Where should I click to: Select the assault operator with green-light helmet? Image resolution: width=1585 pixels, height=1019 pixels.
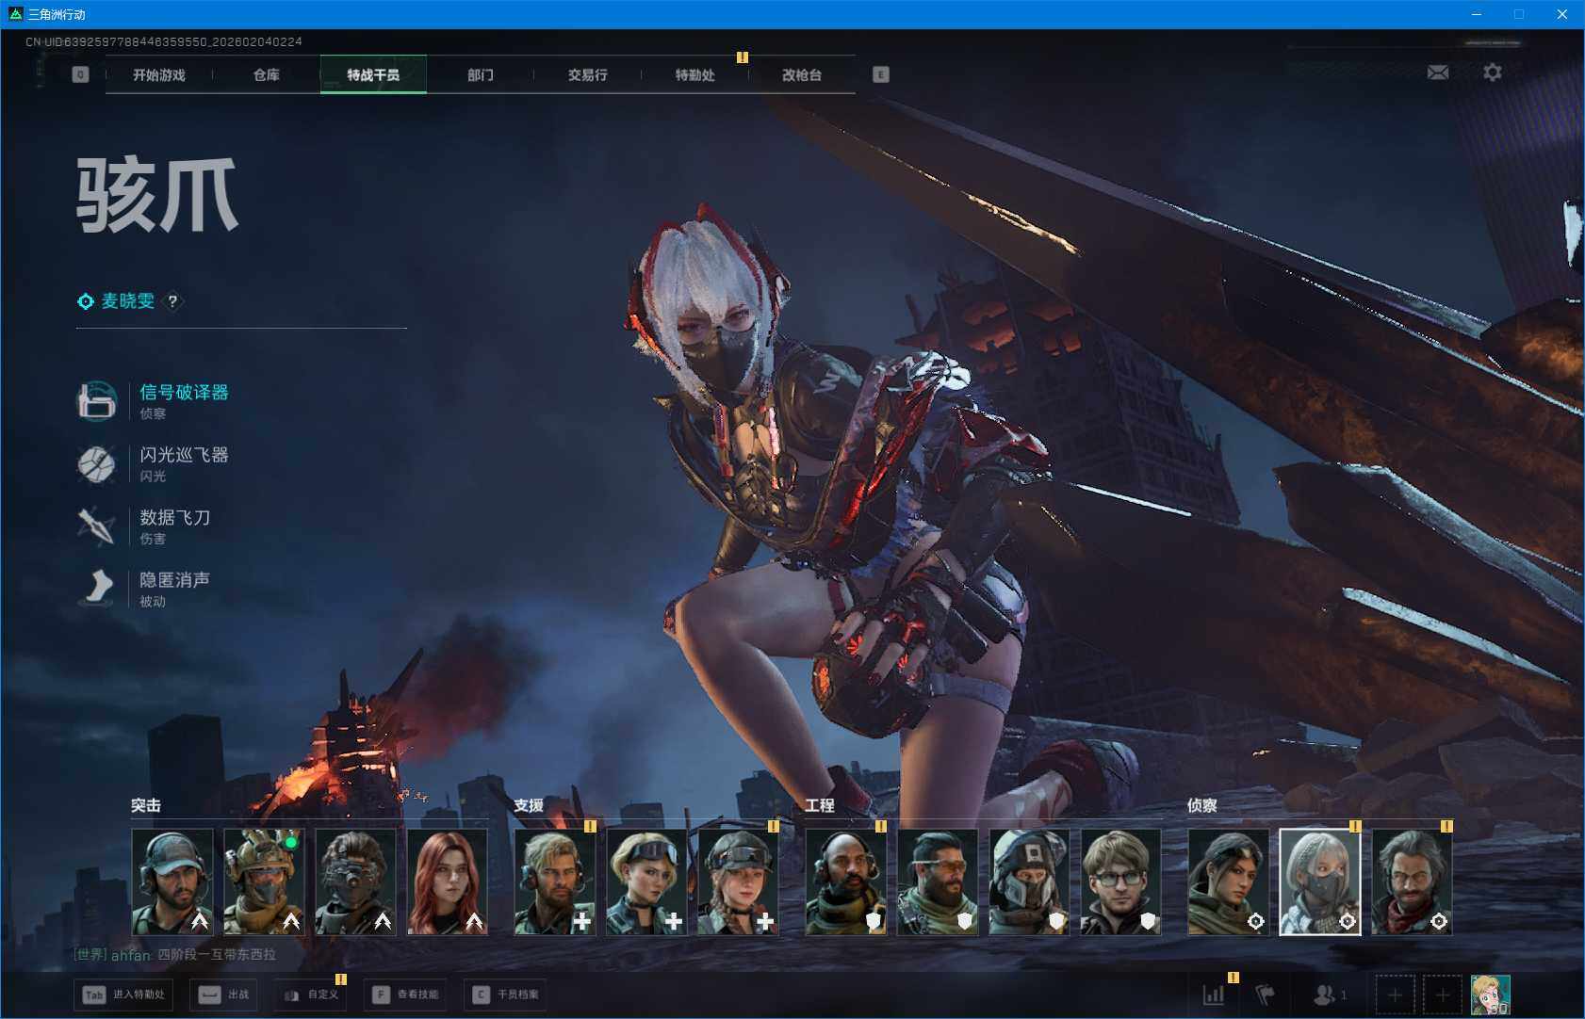click(264, 882)
